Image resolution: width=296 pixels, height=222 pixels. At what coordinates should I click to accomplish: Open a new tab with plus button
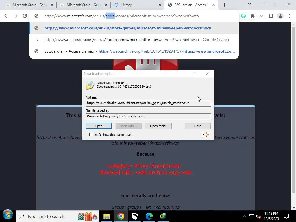coord(224,5)
